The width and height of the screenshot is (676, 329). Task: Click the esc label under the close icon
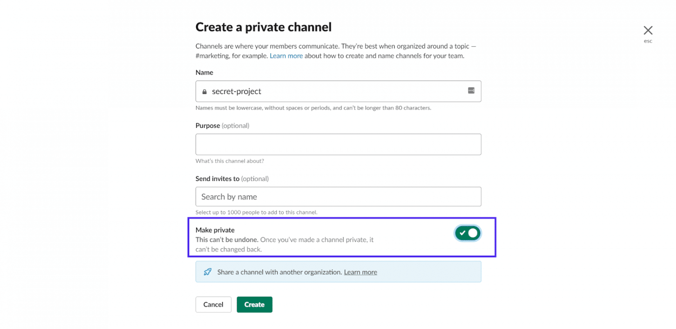pyautogui.click(x=648, y=41)
